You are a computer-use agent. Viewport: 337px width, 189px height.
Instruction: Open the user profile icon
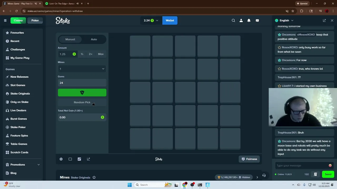click(x=241, y=20)
